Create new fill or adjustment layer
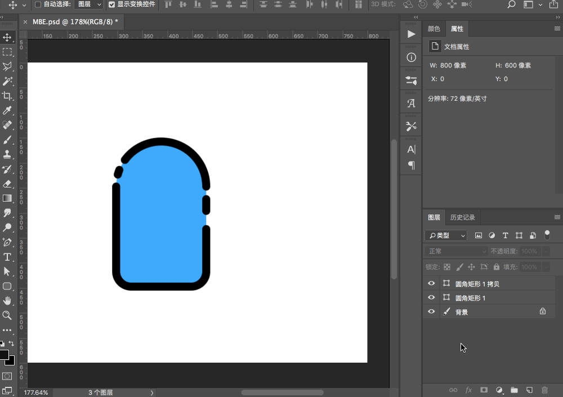Image resolution: width=563 pixels, height=397 pixels. coord(499,390)
